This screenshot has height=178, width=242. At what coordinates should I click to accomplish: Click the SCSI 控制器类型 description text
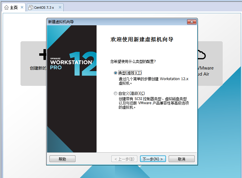coord(154,103)
